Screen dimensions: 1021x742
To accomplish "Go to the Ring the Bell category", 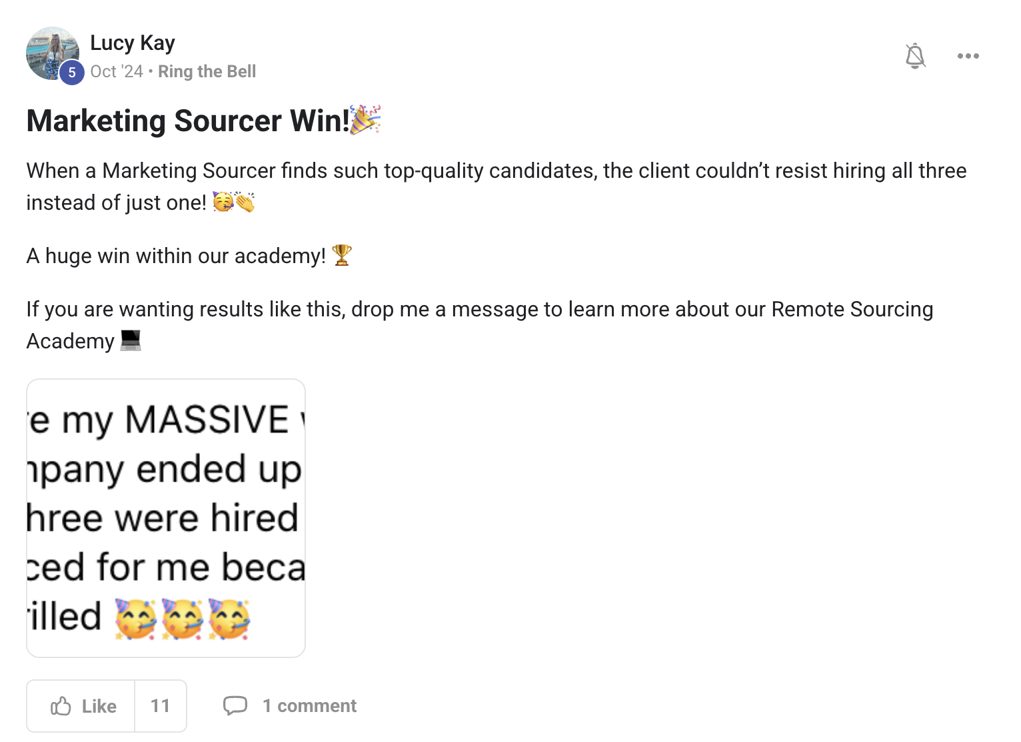I will click(x=207, y=71).
